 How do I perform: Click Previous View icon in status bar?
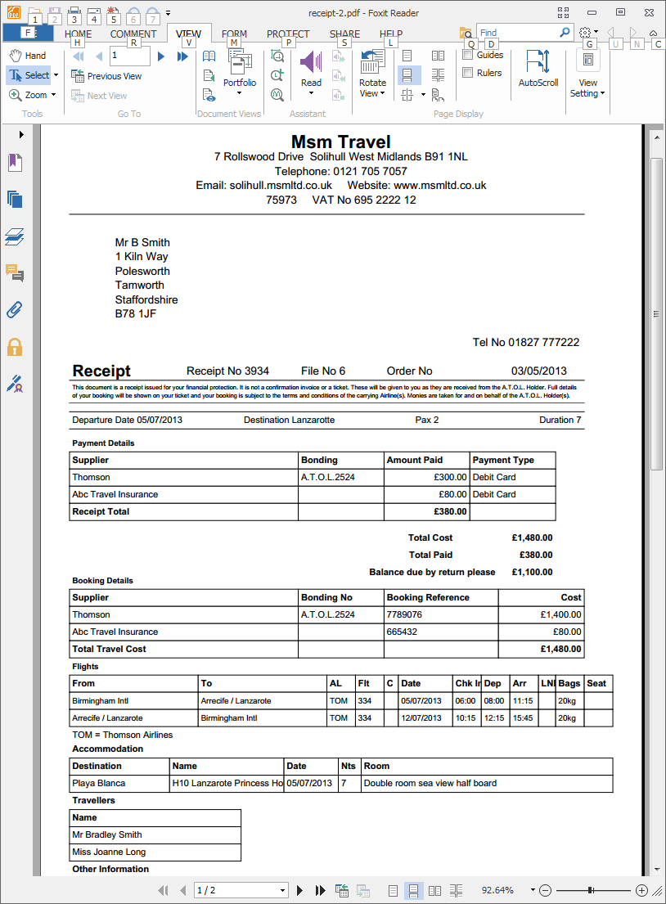tap(342, 890)
